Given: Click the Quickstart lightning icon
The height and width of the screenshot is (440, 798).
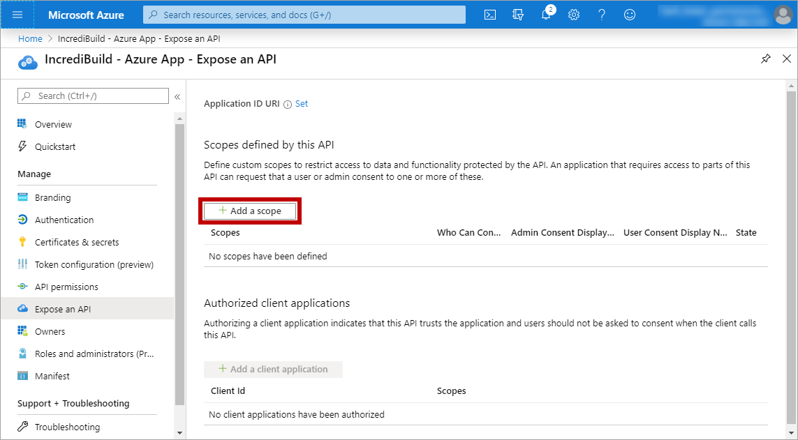Looking at the screenshot, I should coord(22,146).
